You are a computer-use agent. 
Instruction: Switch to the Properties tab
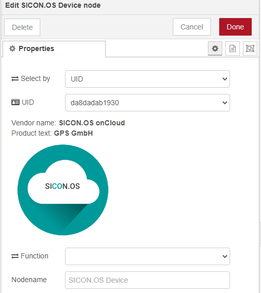tap(54, 49)
